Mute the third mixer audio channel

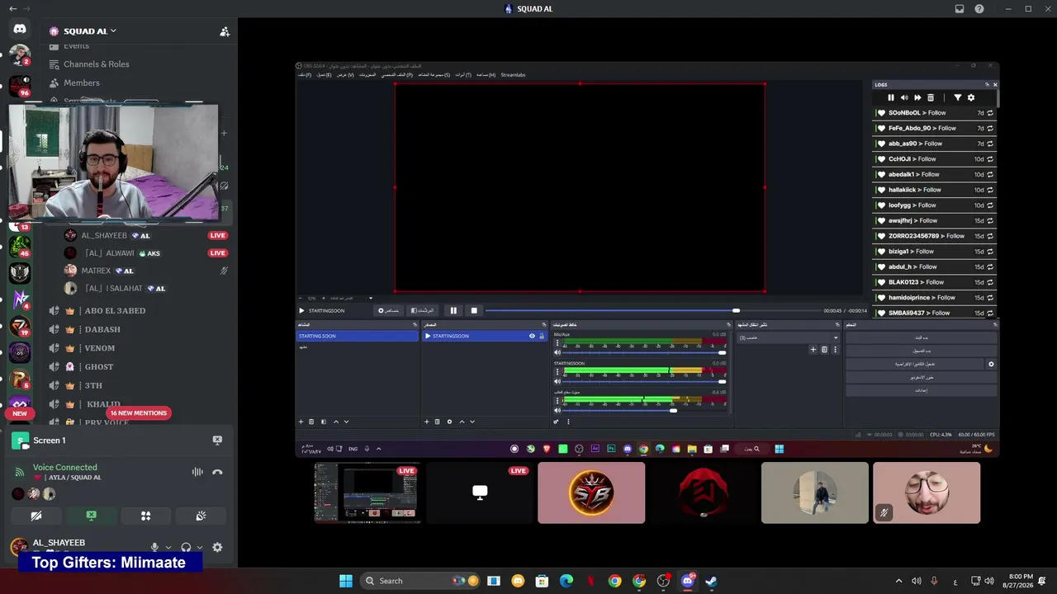[557, 410]
